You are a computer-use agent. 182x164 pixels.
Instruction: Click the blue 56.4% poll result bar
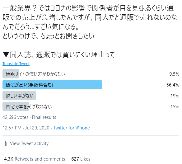click(x=52, y=85)
